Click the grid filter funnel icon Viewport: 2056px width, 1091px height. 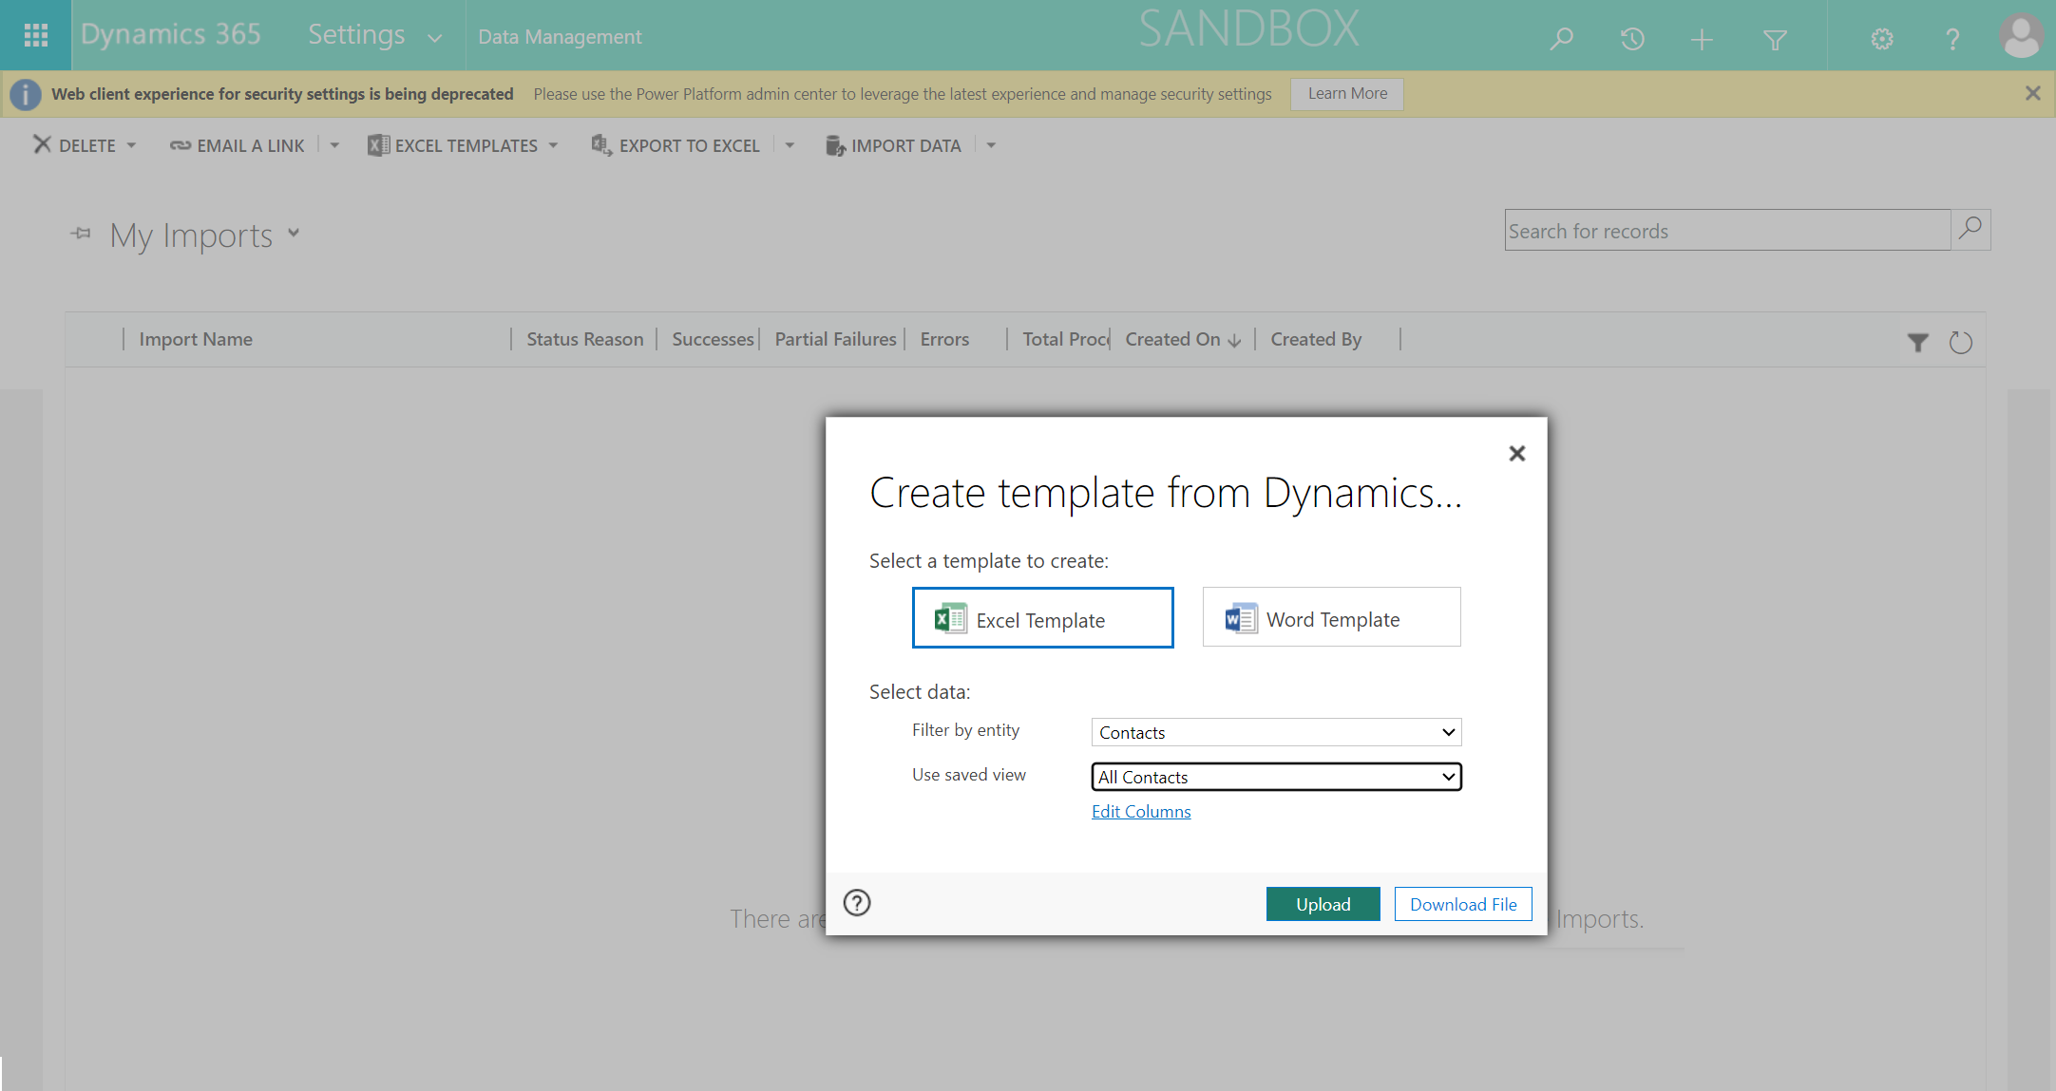tap(1917, 342)
